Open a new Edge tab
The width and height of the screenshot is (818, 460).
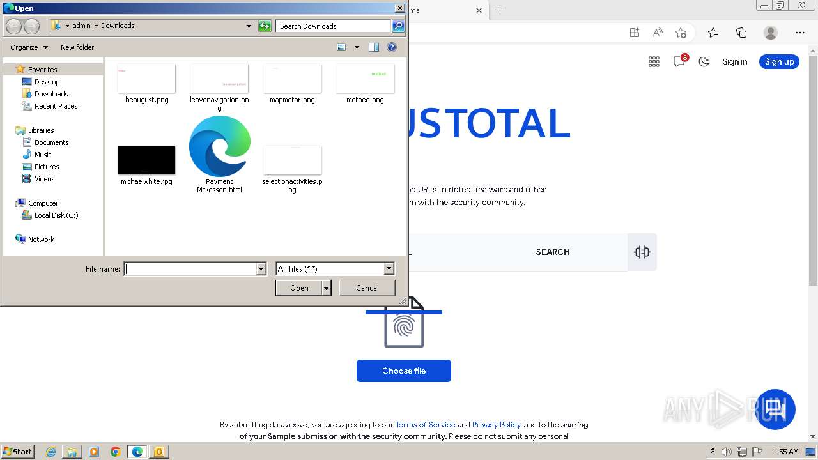(x=500, y=10)
